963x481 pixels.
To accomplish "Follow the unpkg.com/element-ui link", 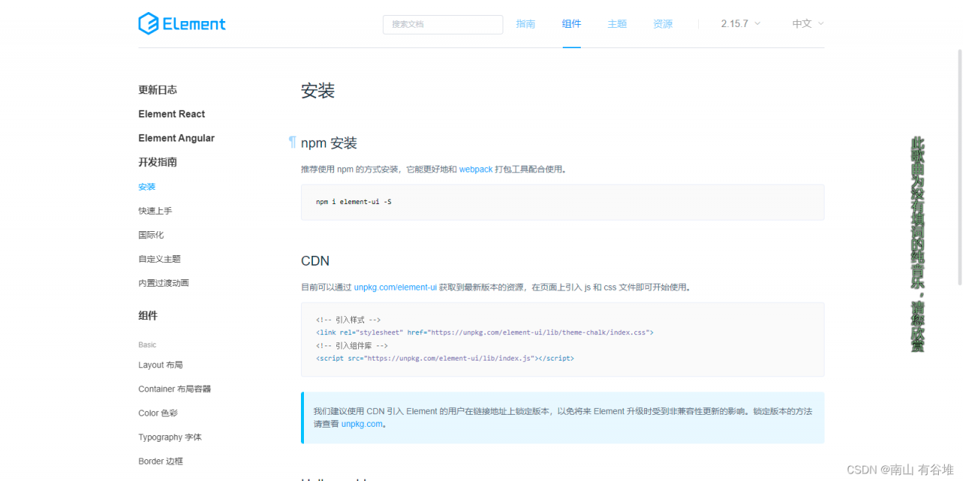I will [x=396, y=287].
